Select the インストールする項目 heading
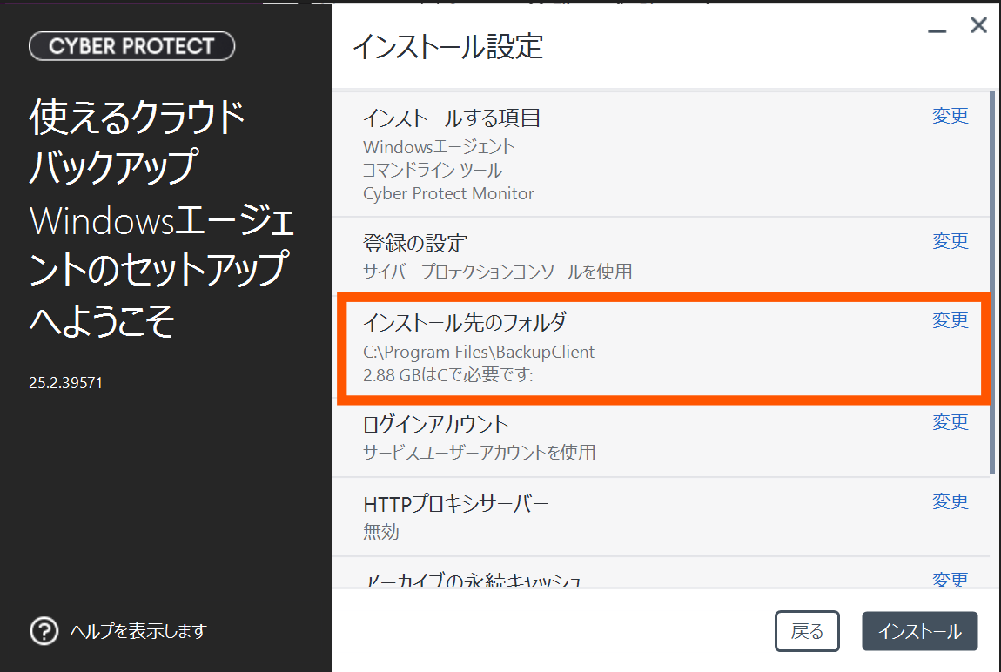Screen dimensions: 1001x672 (452, 118)
